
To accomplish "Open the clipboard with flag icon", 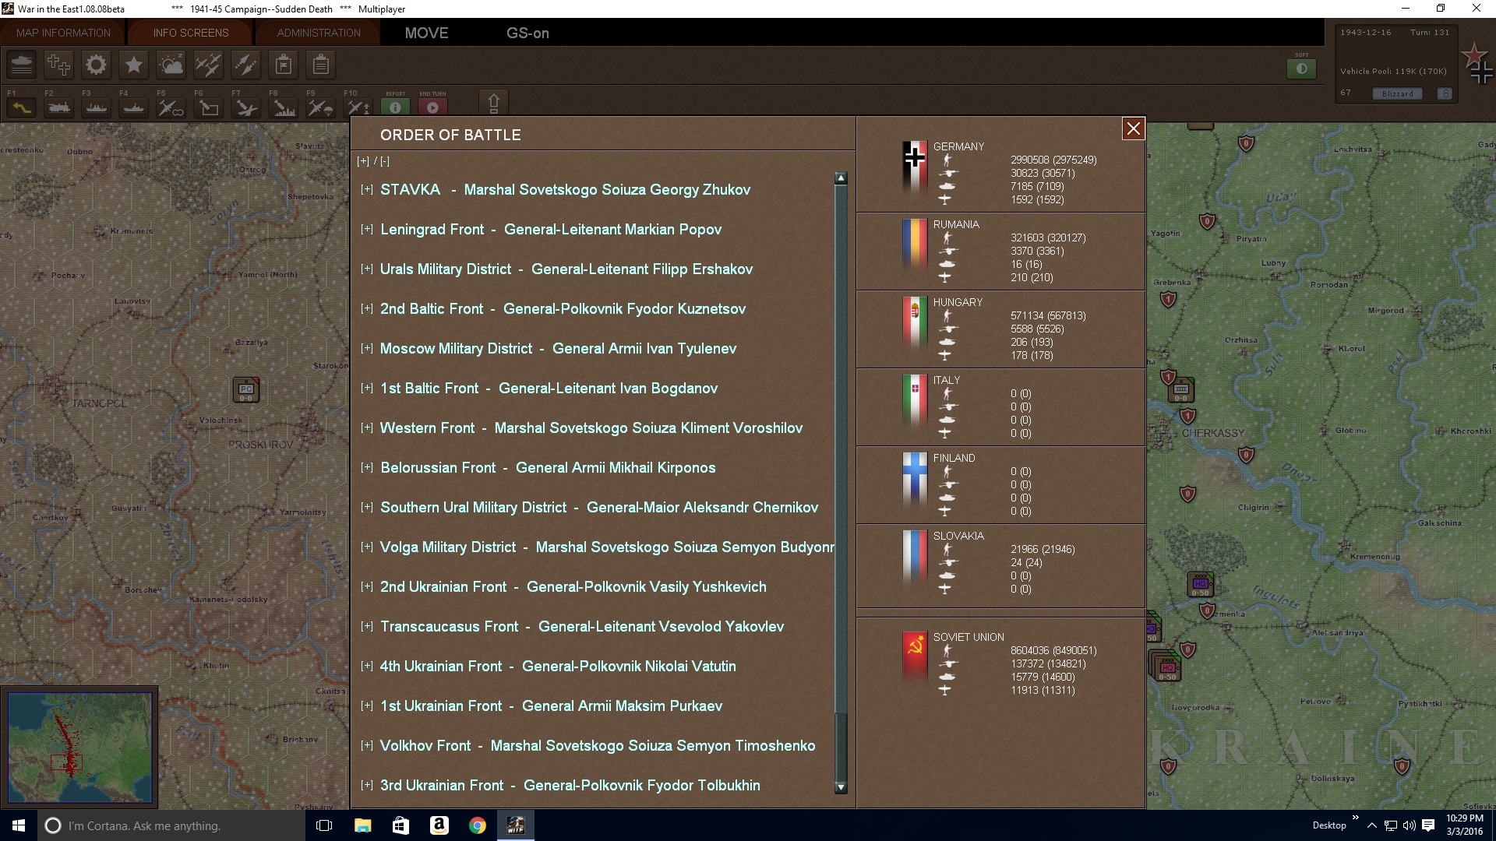I will [x=284, y=65].
